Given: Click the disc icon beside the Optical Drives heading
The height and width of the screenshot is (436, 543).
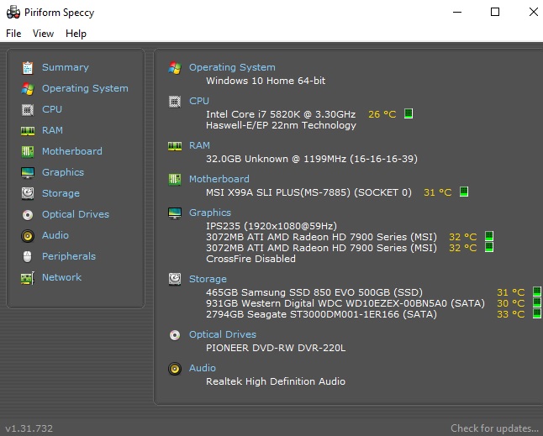Looking at the screenshot, I should pyautogui.click(x=175, y=334).
